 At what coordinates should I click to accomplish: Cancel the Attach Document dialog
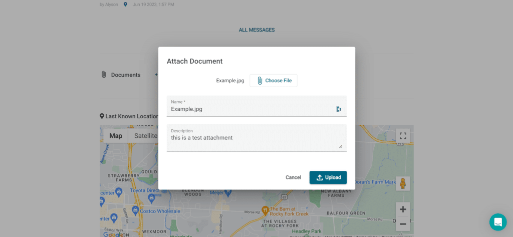point(293,177)
